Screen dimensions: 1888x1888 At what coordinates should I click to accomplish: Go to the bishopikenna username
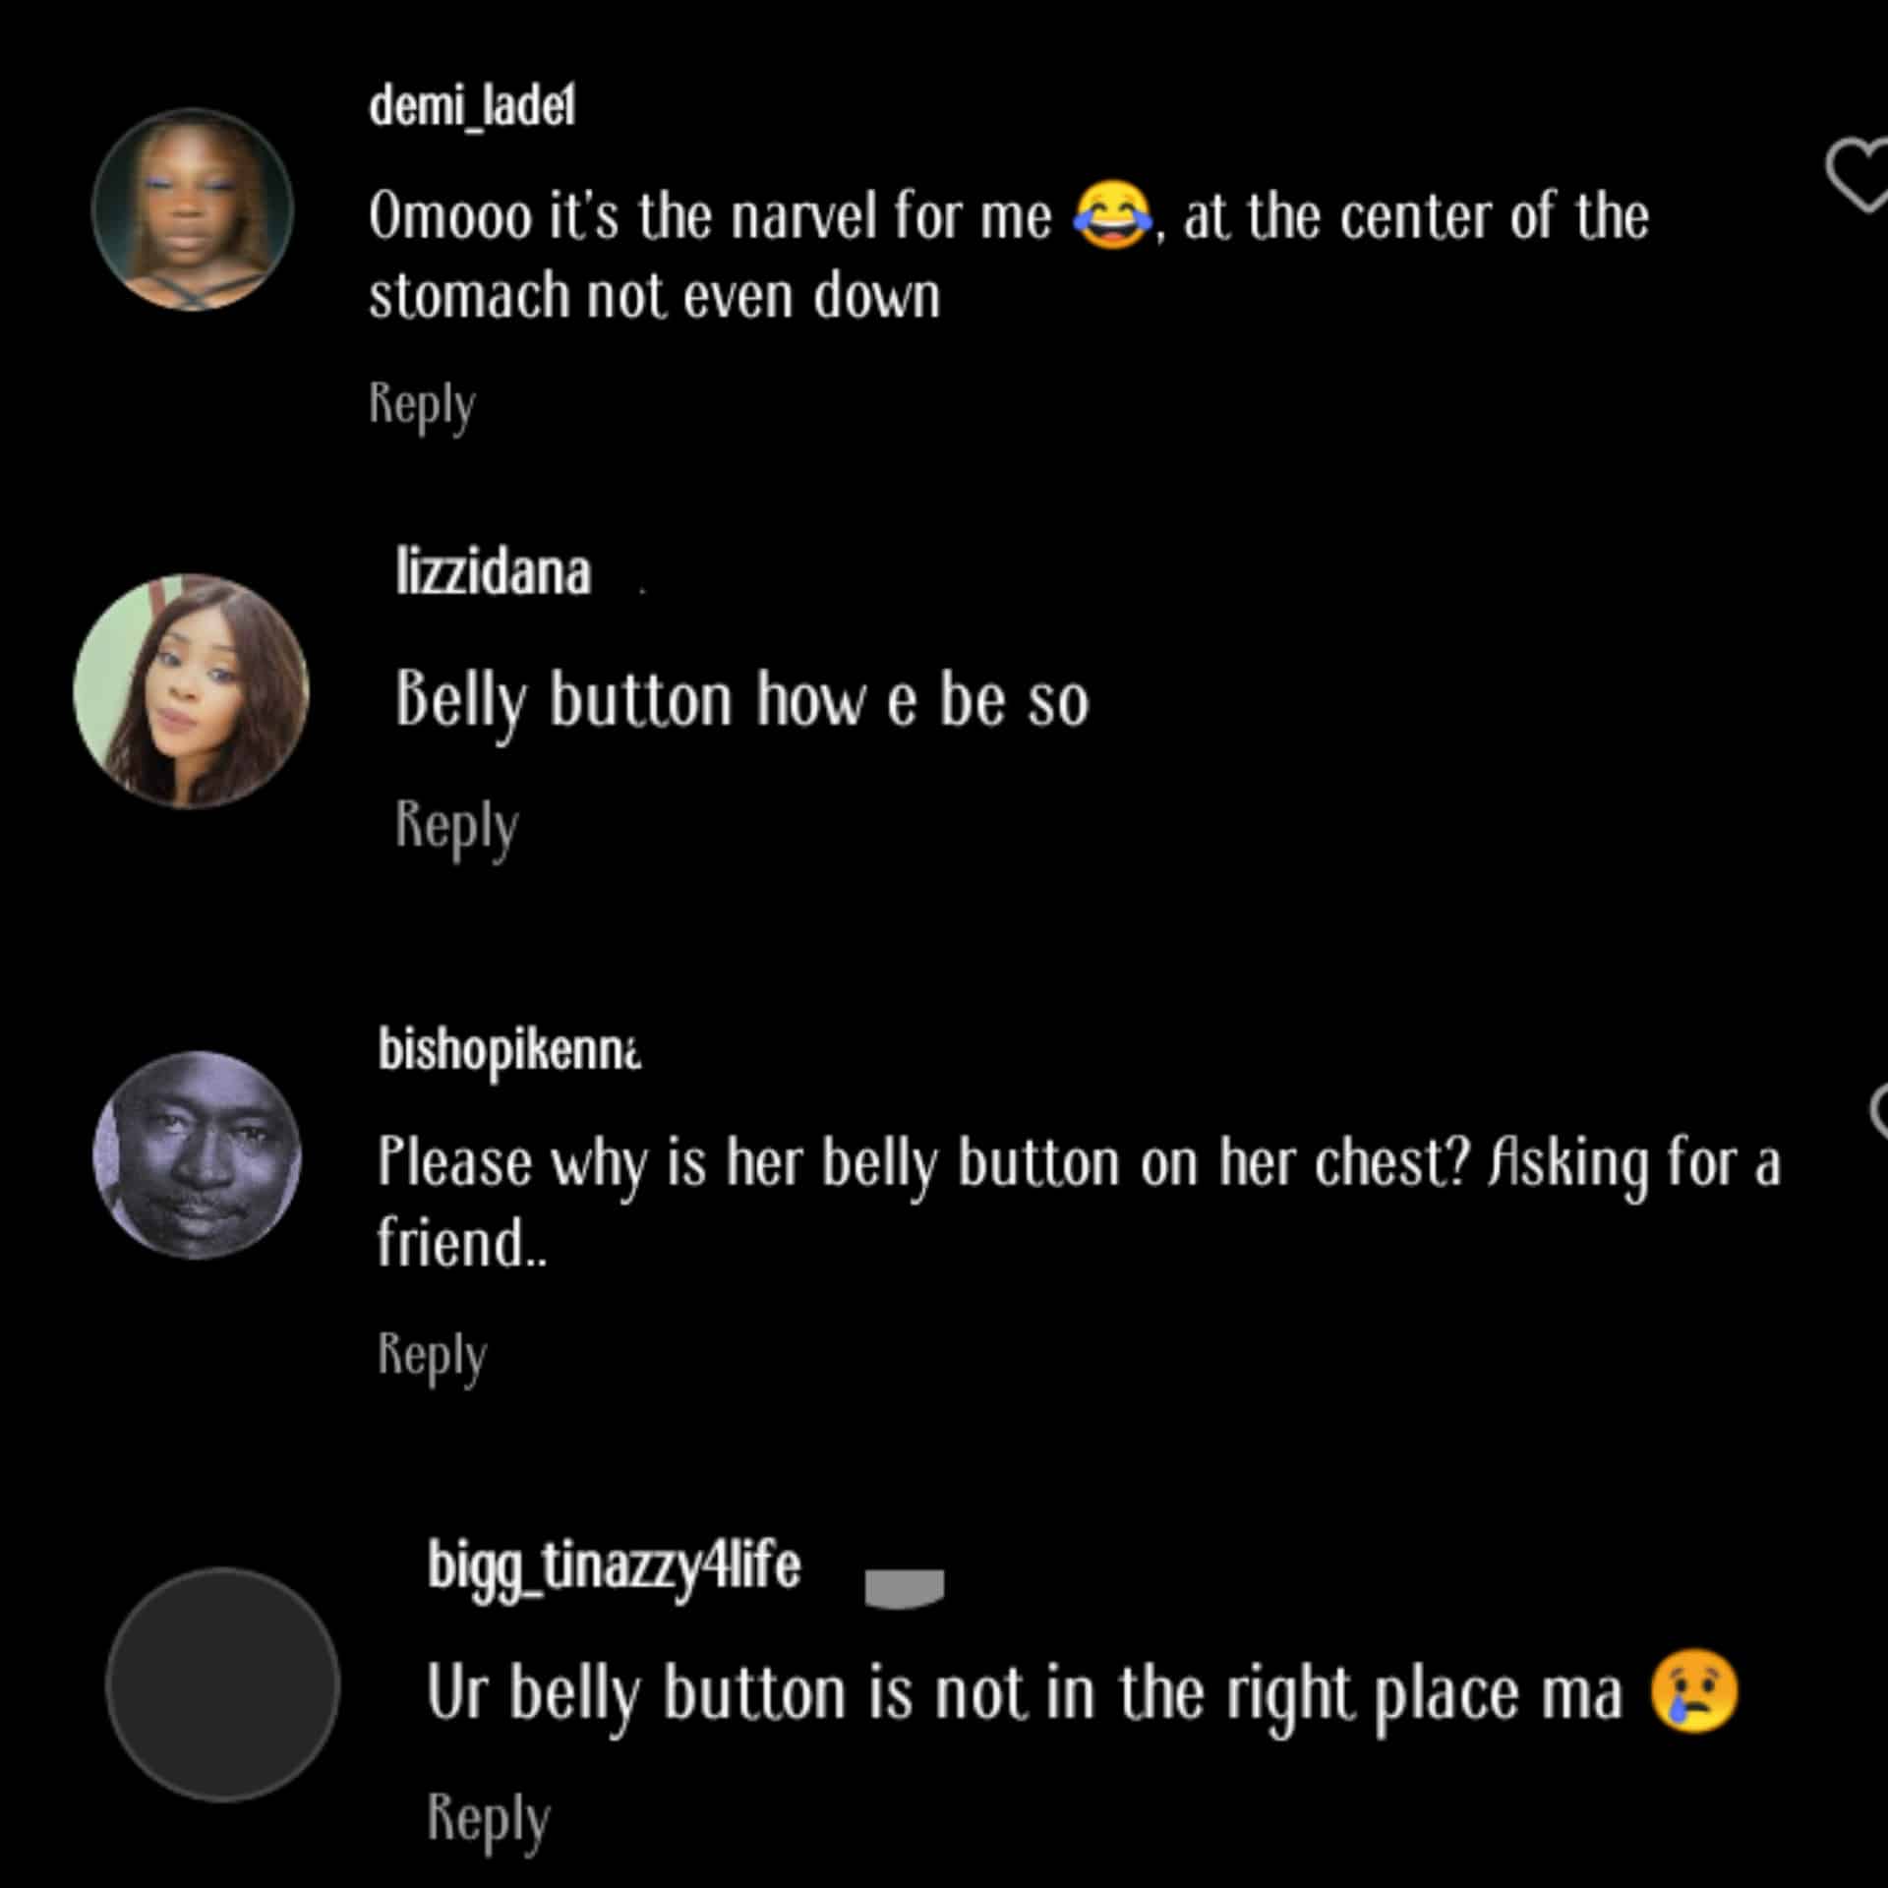(509, 1050)
